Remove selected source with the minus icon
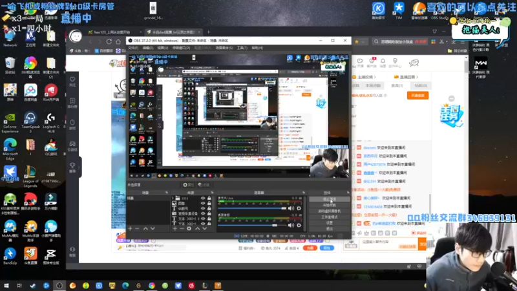The image size is (517, 291). tap(182, 228)
